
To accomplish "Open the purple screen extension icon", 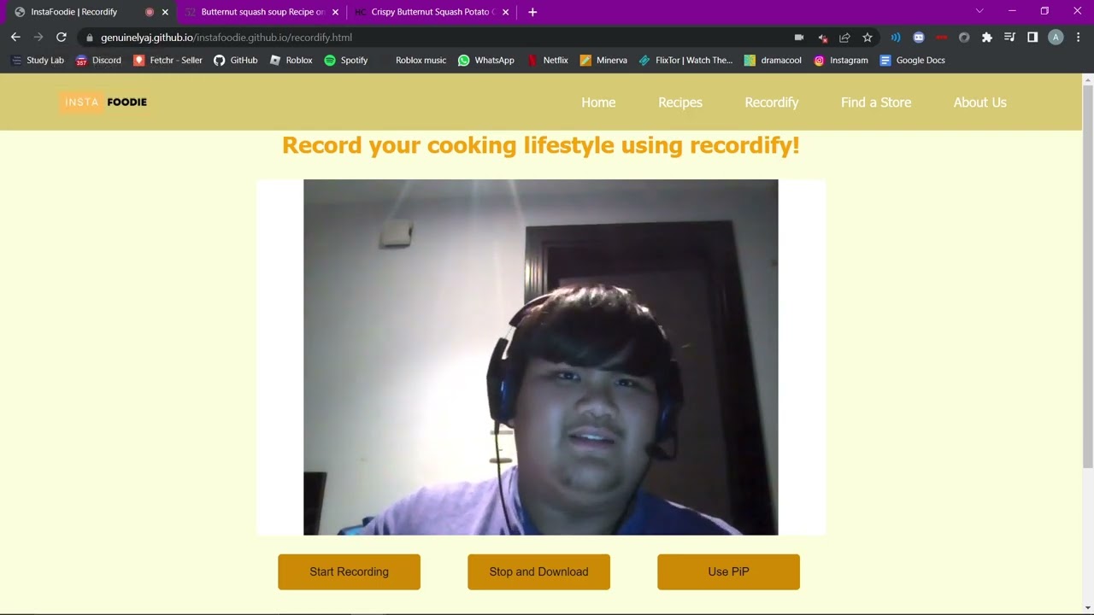I will coord(919,38).
